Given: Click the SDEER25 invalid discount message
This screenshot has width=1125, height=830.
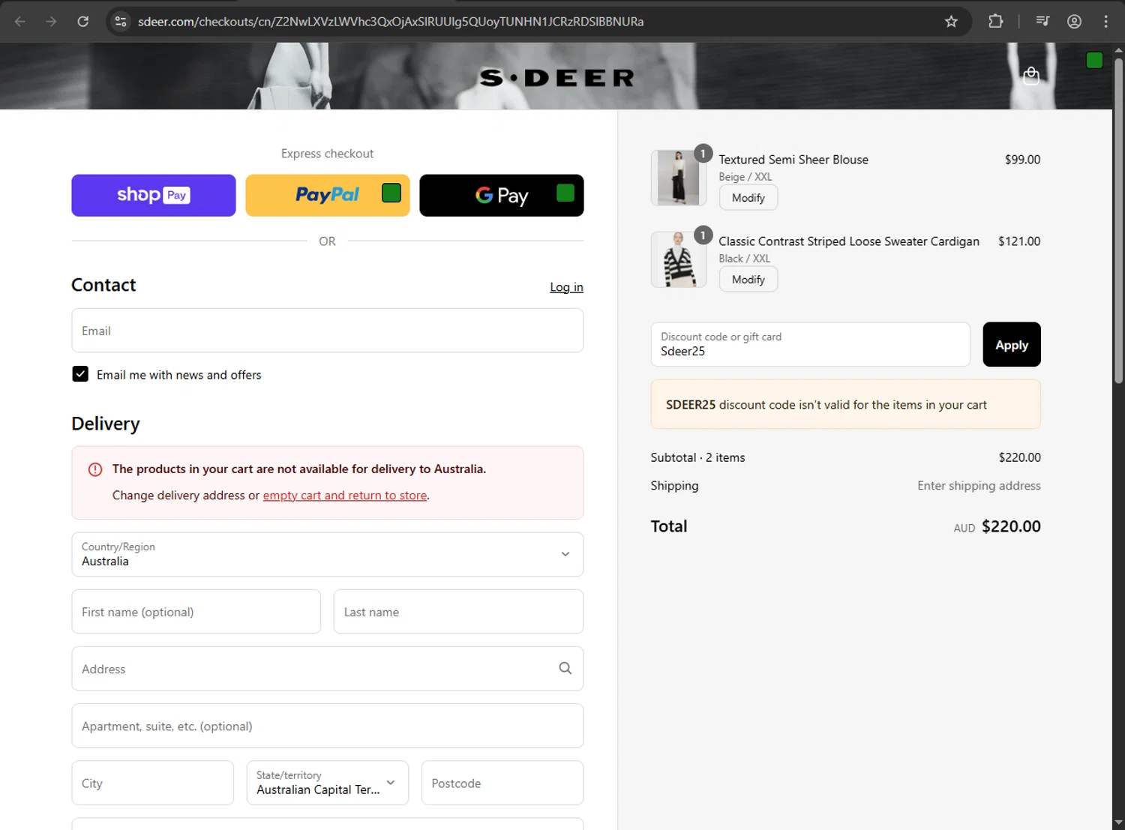Looking at the screenshot, I should 846,405.
